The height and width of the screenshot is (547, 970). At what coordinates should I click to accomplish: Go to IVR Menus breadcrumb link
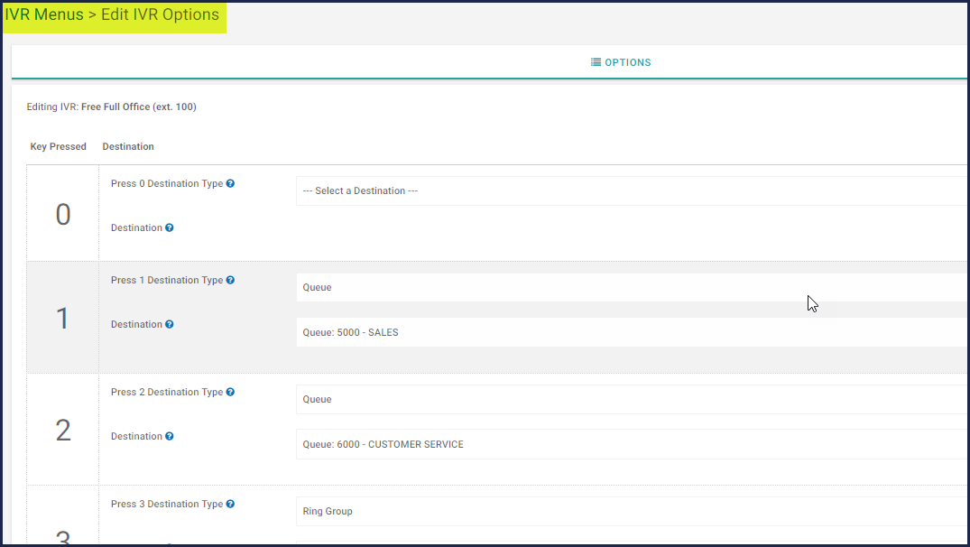pos(44,14)
